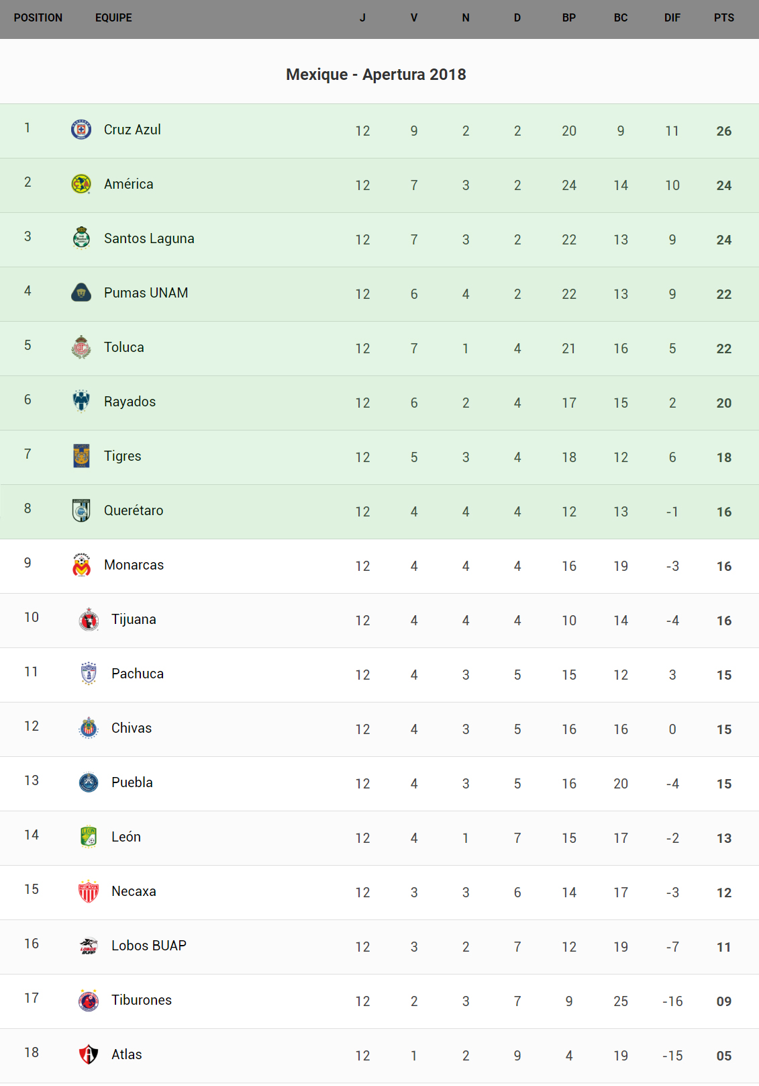
Task: Click the Lobos BUAP logo
Action: tap(89, 946)
